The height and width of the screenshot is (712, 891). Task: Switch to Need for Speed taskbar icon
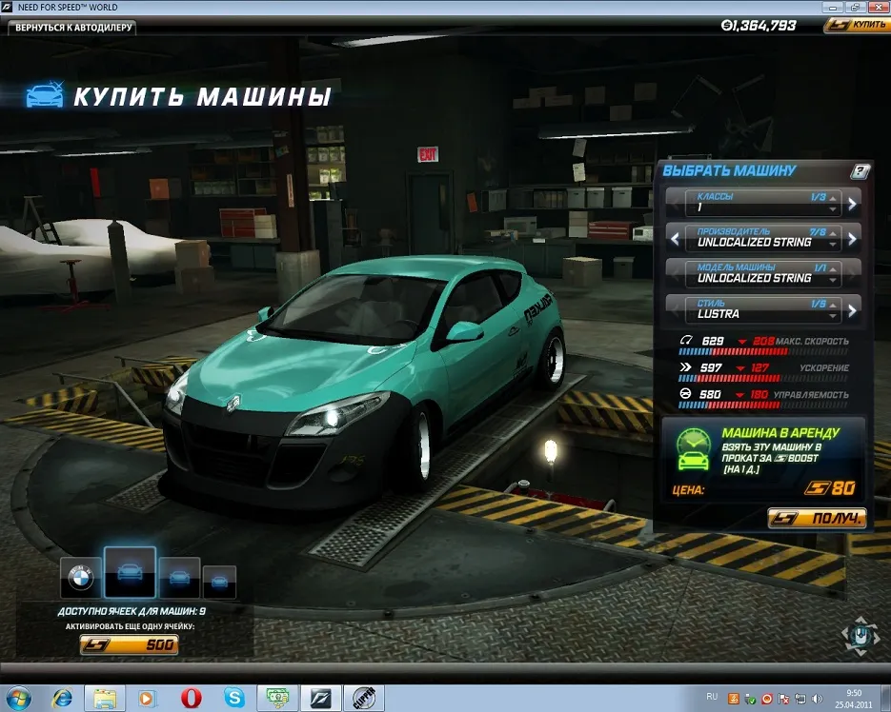click(321, 698)
